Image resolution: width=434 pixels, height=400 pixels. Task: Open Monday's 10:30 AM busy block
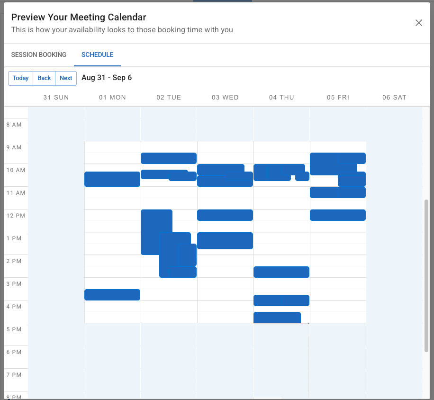[x=112, y=179]
